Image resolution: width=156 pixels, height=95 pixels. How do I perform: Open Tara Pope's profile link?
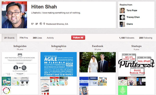click(132, 10)
